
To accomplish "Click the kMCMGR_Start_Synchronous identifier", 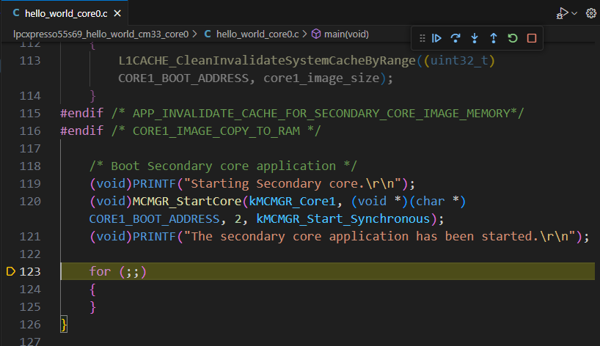I will pos(343,218).
